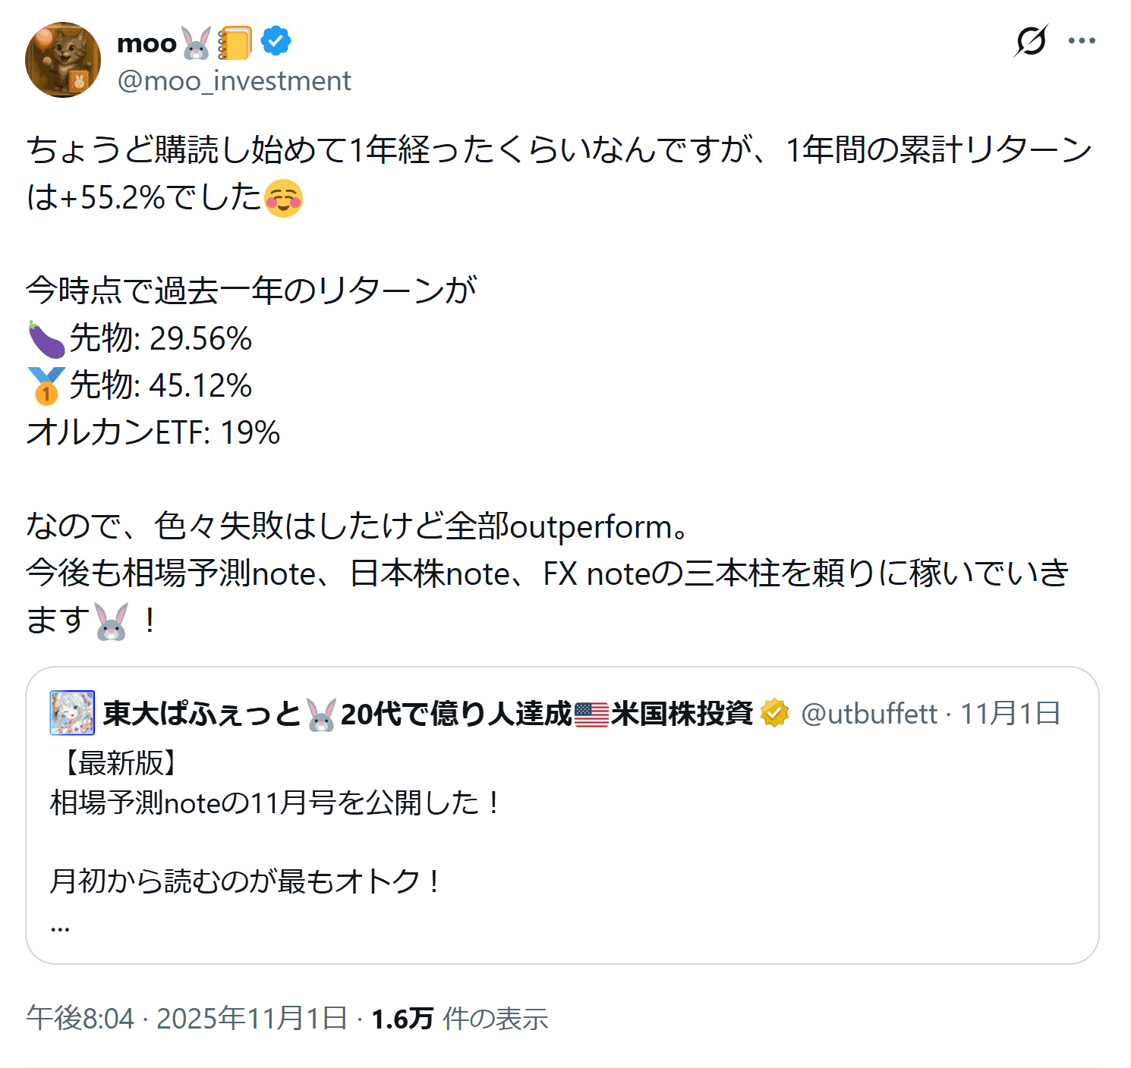
Task: Open Grok actions for this post
Action: click(x=1031, y=41)
